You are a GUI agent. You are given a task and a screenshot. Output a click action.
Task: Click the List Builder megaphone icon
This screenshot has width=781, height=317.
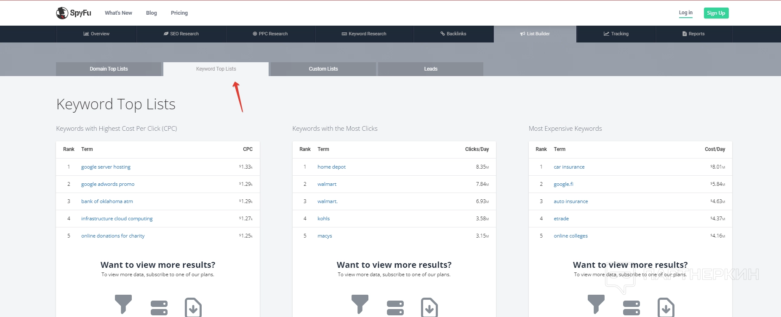click(x=522, y=34)
